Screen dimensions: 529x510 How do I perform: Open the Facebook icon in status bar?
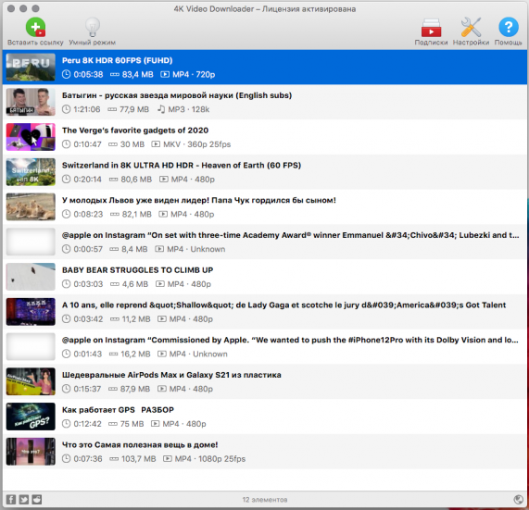tap(11, 499)
